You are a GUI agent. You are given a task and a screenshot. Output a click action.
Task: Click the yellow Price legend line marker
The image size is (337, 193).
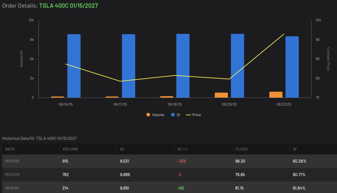[189, 115]
